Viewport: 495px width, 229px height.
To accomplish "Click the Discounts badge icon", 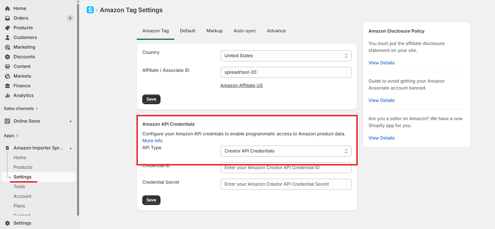I will click(7, 57).
